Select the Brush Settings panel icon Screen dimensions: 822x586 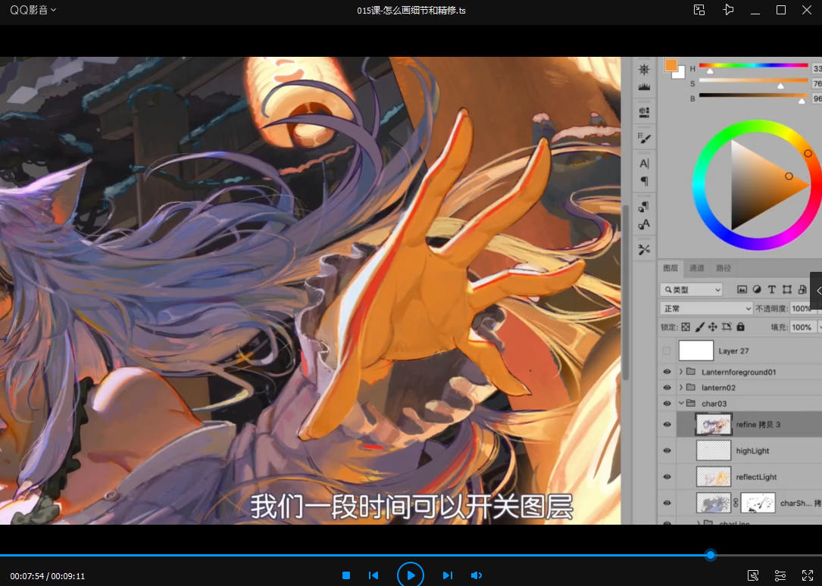click(x=644, y=138)
